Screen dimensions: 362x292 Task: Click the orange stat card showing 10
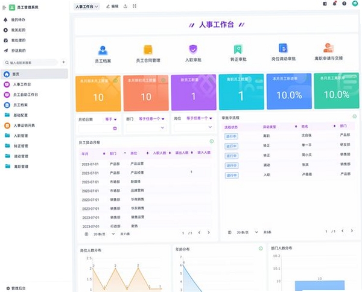coord(98,94)
